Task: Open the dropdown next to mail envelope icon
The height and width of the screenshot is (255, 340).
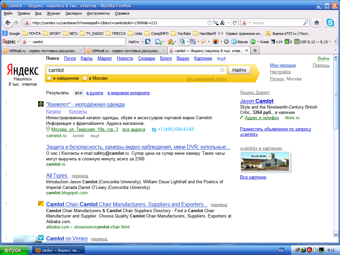Action: point(163,42)
